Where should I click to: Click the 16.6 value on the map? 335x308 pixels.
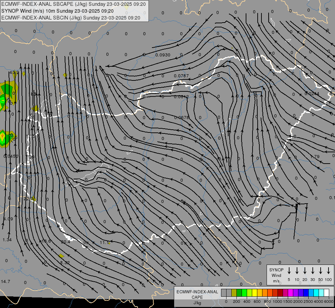pos(46,241)
